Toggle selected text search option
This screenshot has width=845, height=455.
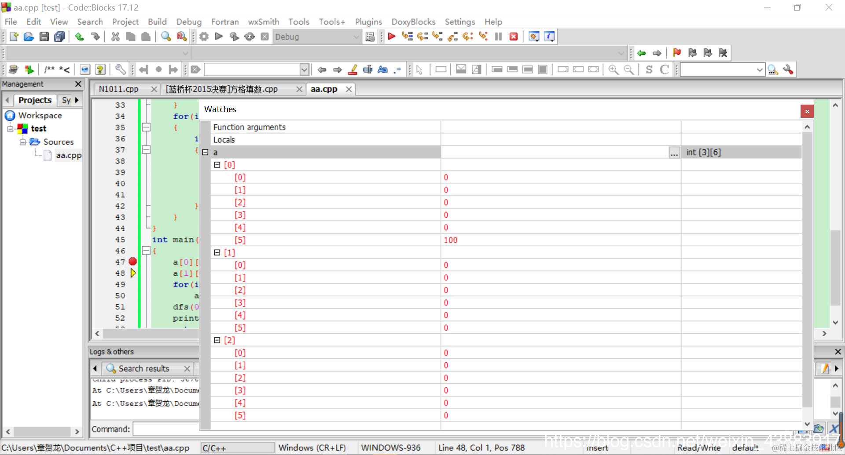367,69
